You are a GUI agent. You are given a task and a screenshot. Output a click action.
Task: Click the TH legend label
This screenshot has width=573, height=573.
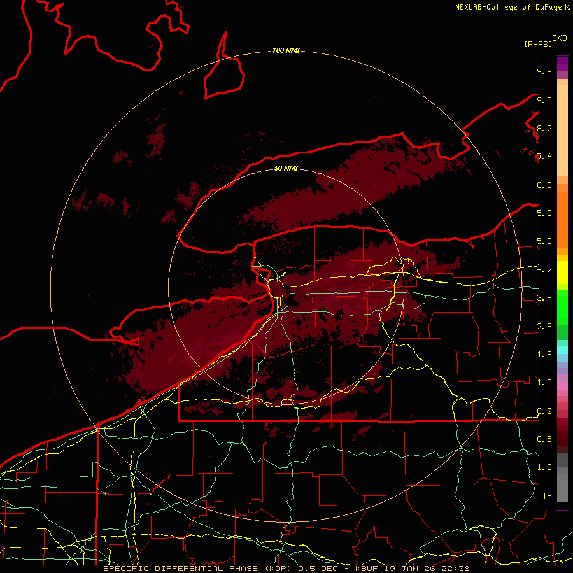coord(547,496)
